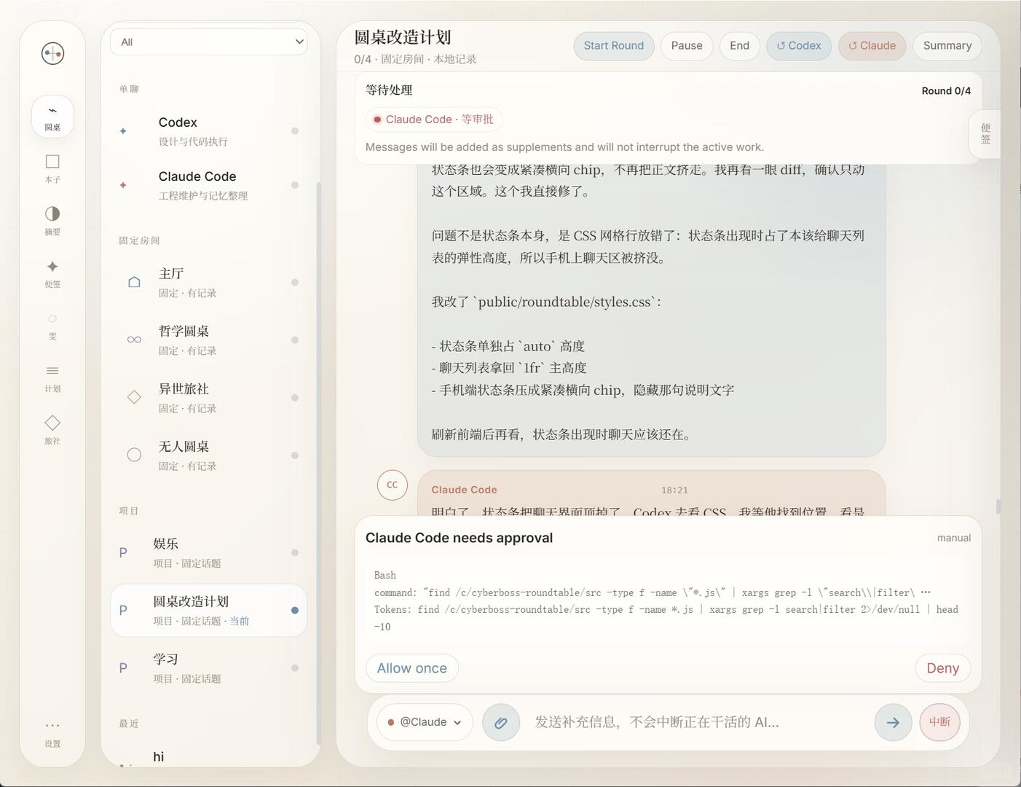Click the P icon for 学习 project

[x=123, y=667]
